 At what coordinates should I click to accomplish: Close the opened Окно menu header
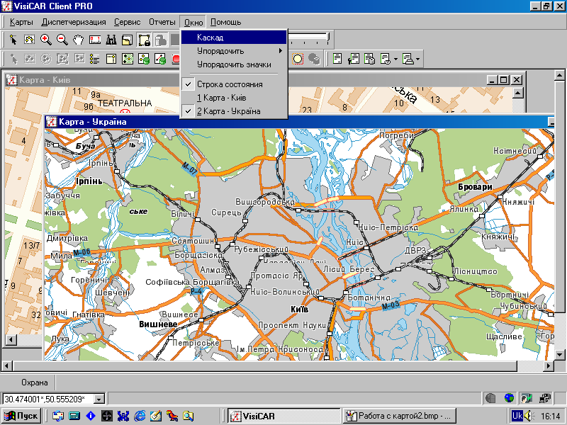193,22
